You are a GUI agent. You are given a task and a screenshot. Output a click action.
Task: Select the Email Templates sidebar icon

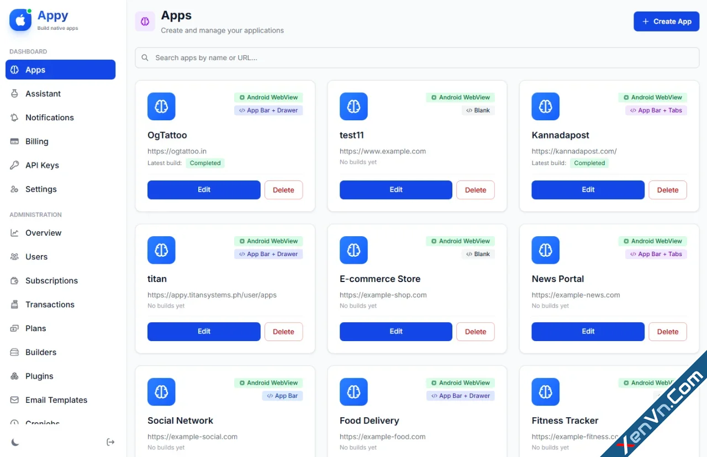pyautogui.click(x=14, y=400)
